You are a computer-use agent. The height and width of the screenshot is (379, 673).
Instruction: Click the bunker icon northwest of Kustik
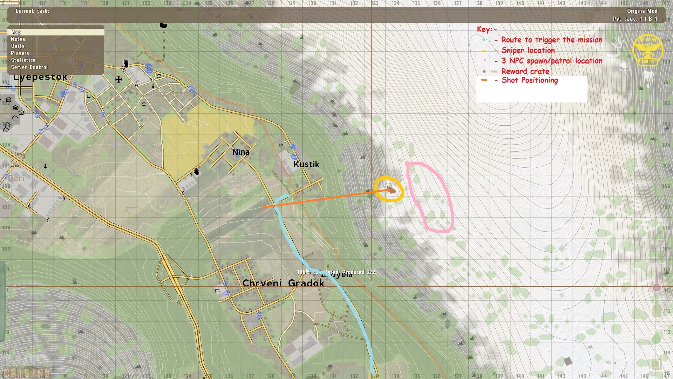tap(281, 145)
